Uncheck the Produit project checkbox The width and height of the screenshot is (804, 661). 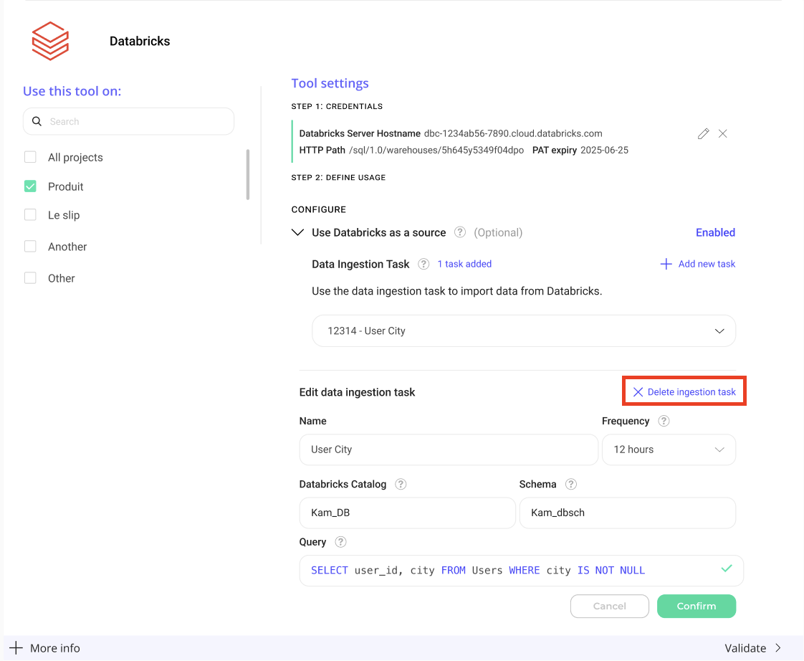pyautogui.click(x=30, y=186)
